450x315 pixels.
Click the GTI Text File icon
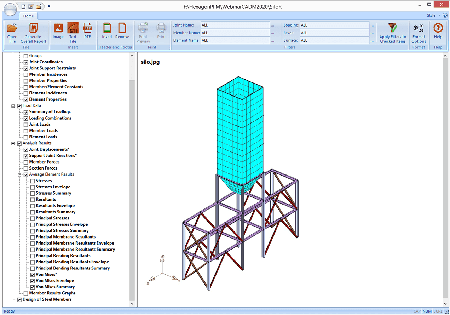tap(73, 29)
